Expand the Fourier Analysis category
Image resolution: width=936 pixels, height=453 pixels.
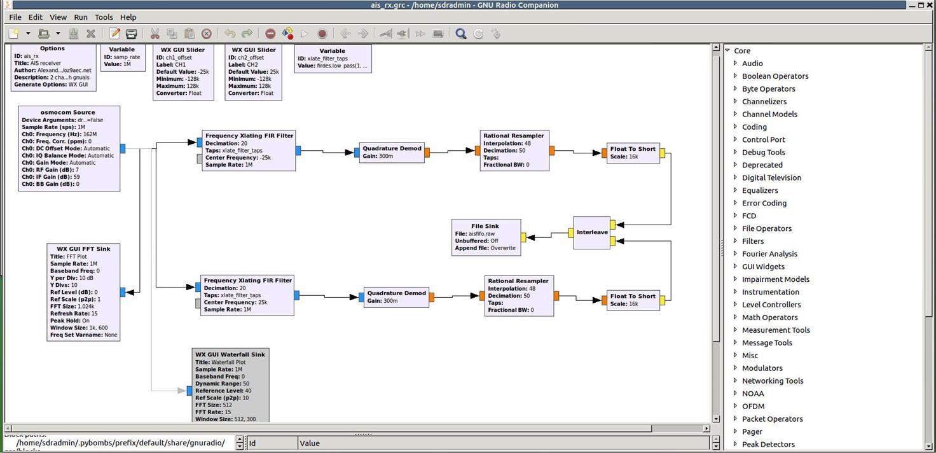pos(736,254)
